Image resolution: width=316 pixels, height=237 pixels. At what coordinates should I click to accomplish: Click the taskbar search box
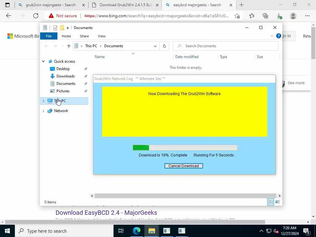coord(64,231)
